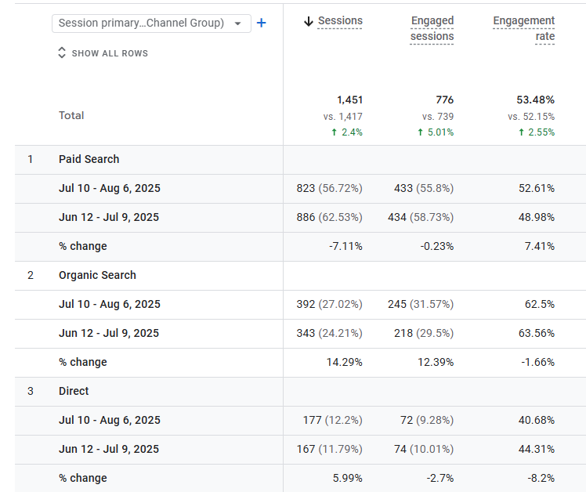The width and height of the screenshot is (586, 492).
Task: Click the Engagement rate column header
Action: pos(523,28)
